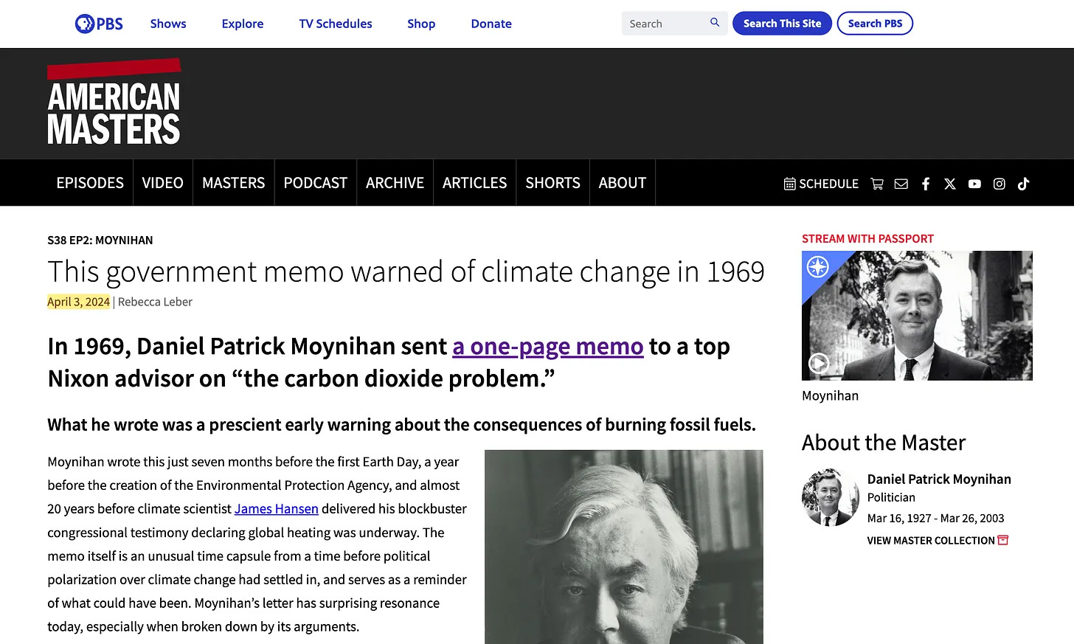Click the round Moynihan portrait in About the Master
Viewport: 1074px width, 644px height.
[x=830, y=497]
